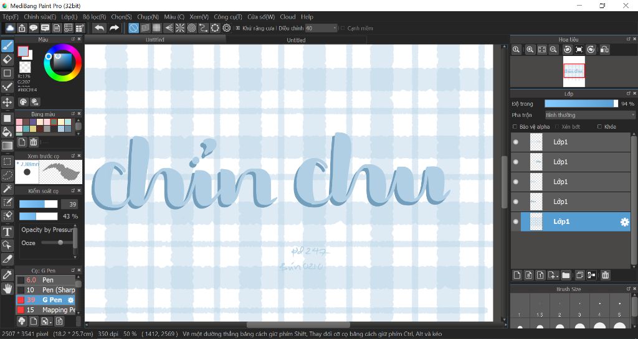Viewport: 638px width, 339px height.
Task: Enable the radial snap guide
Action: click(180, 28)
